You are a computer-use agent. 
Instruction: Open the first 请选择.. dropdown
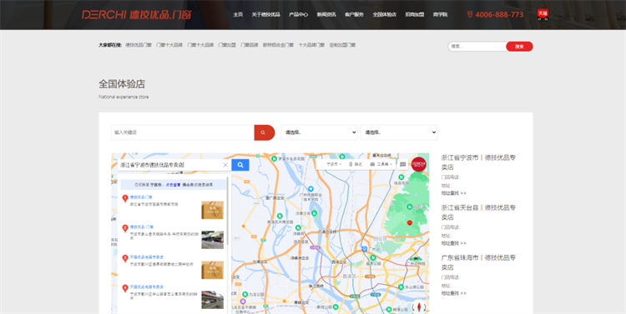pyautogui.click(x=320, y=132)
